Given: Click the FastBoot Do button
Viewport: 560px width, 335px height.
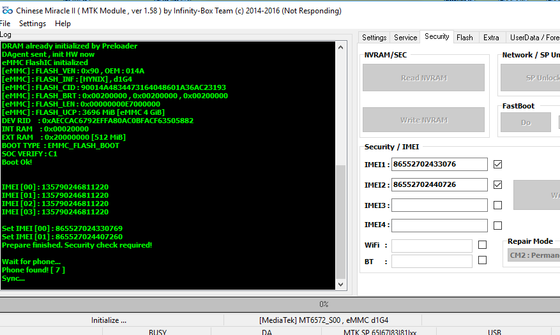Looking at the screenshot, I should pyautogui.click(x=526, y=123).
